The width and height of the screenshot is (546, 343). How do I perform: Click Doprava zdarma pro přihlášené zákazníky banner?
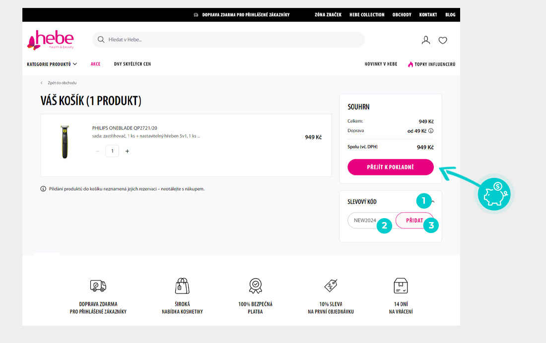[246, 15]
